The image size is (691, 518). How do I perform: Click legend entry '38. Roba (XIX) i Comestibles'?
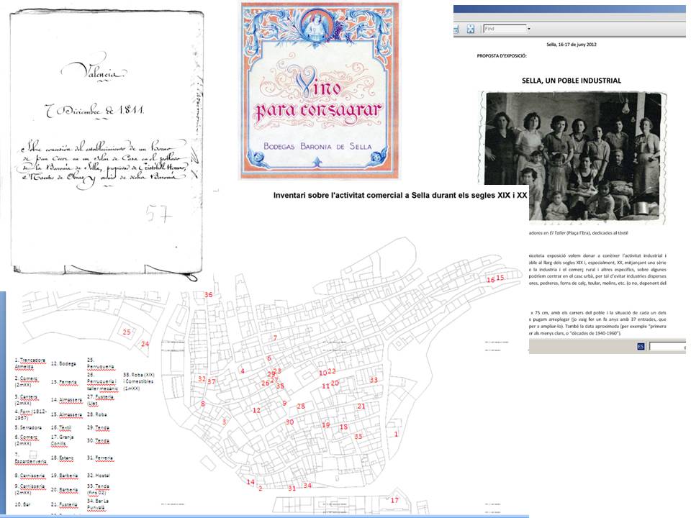coord(138,381)
